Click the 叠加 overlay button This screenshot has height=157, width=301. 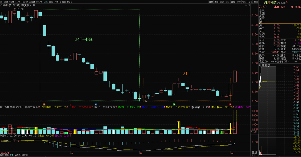[217, 2]
